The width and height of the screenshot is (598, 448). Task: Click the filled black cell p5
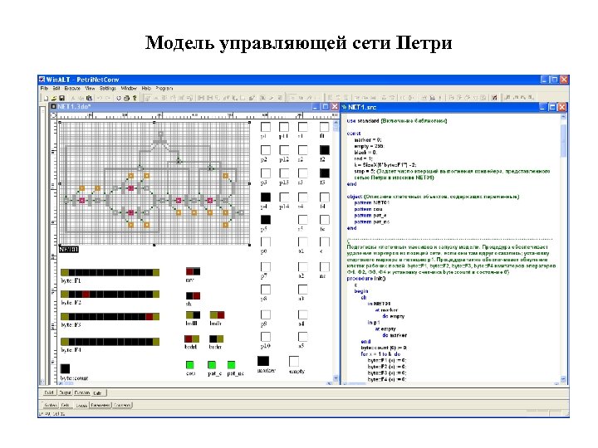(x=266, y=220)
